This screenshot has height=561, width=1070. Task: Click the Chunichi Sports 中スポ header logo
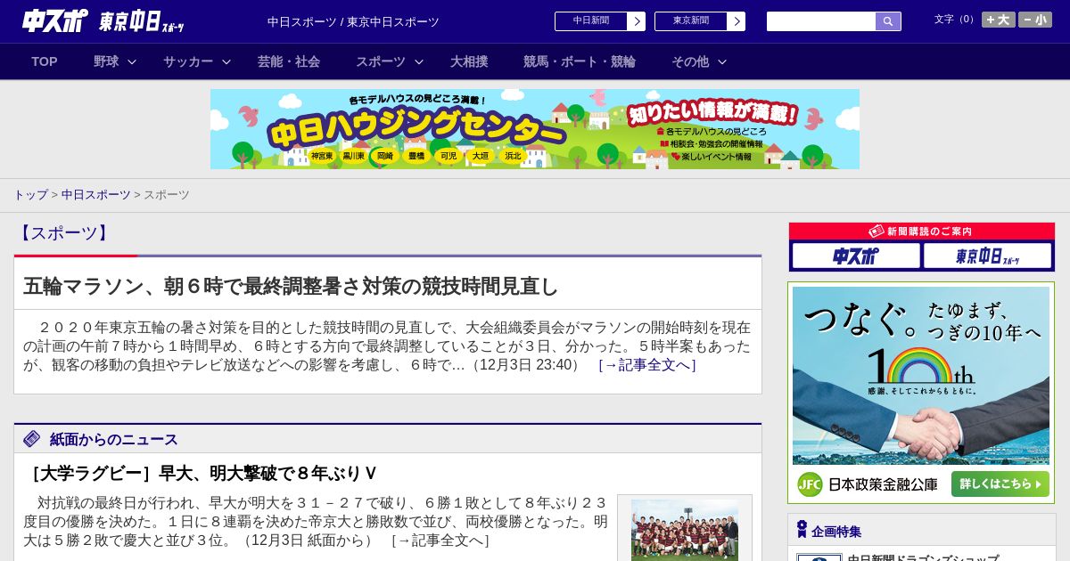pyautogui.click(x=54, y=20)
